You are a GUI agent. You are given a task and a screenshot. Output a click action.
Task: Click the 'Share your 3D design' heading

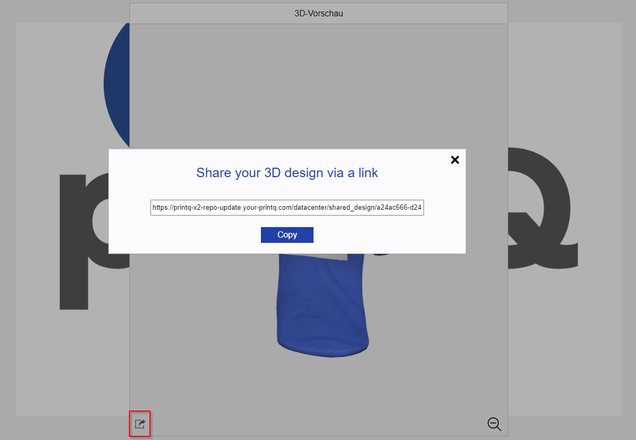coord(287,172)
